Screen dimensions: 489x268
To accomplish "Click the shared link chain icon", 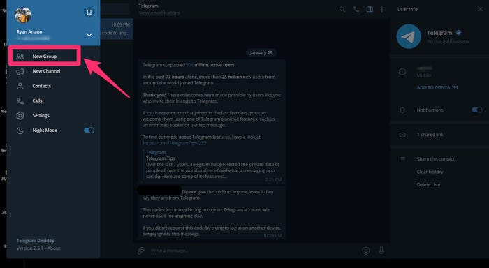I will tap(402, 135).
